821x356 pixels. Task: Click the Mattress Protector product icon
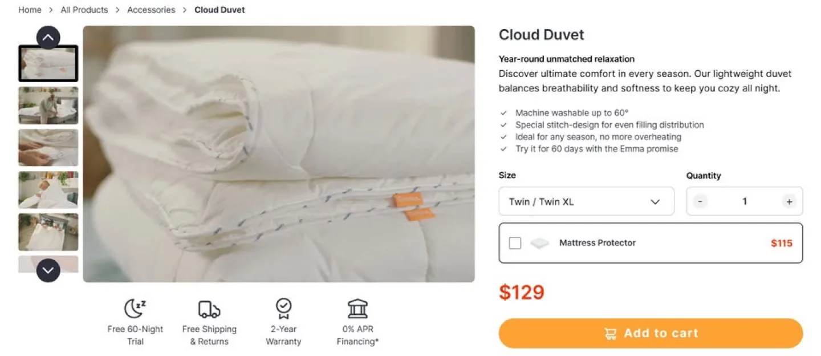click(x=539, y=242)
